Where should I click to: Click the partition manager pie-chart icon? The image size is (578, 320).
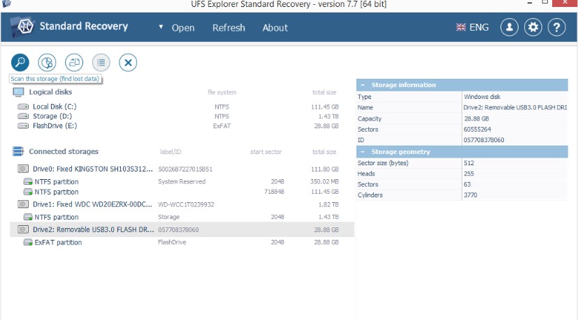[47, 62]
